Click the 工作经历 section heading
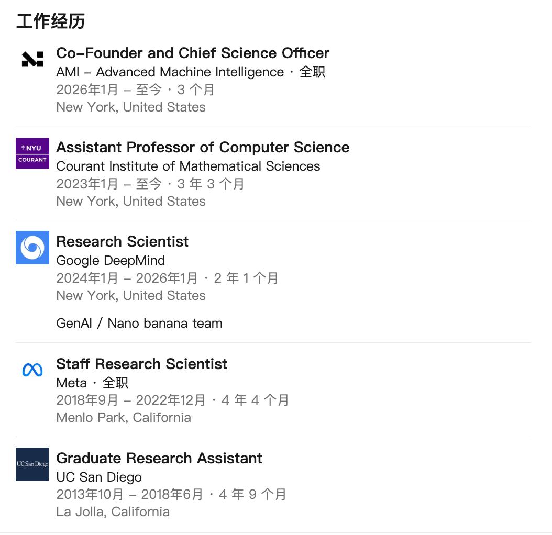 pyautogui.click(x=50, y=21)
